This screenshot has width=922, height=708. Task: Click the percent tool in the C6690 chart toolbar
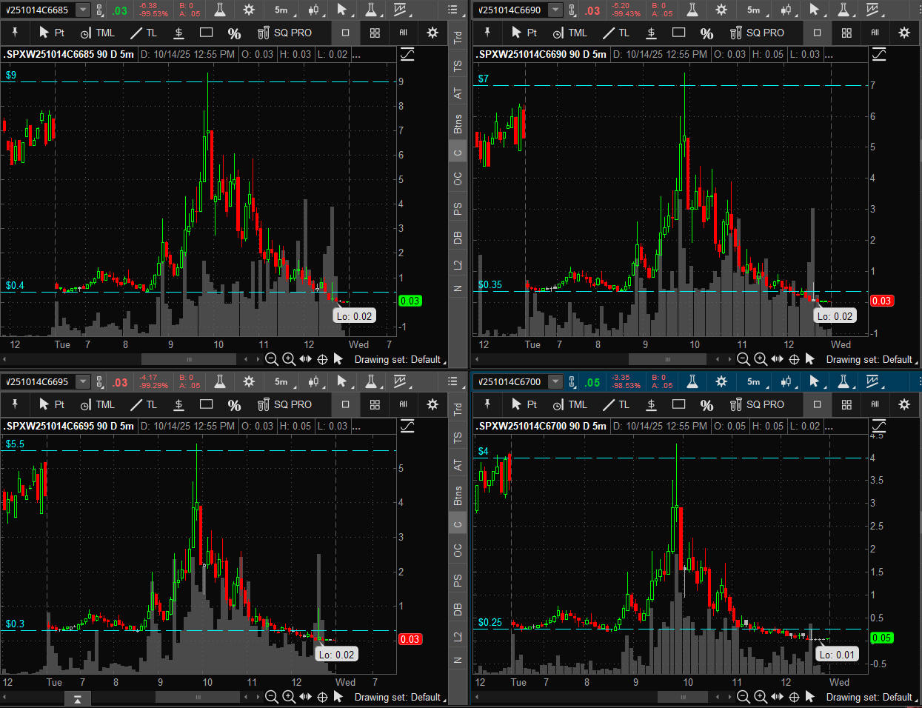click(x=706, y=33)
